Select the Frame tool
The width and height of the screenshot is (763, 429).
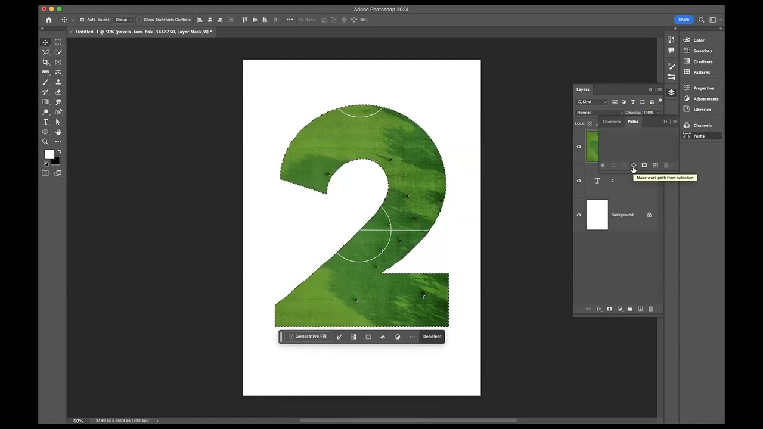click(x=58, y=62)
